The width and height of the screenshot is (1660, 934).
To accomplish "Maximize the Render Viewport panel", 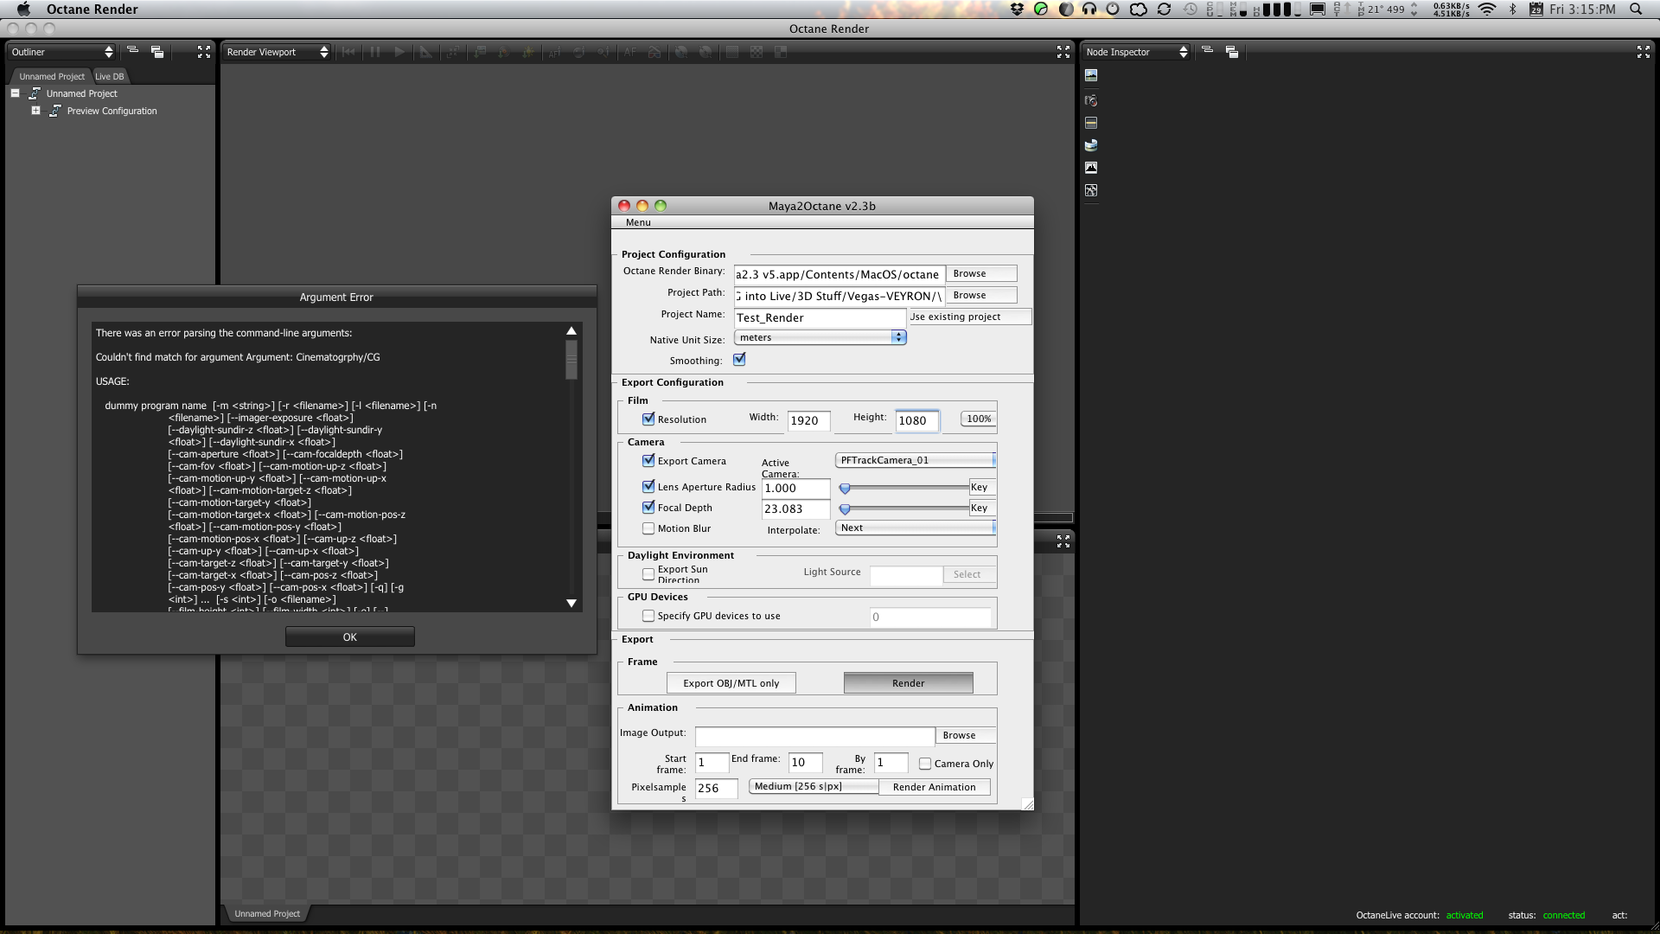I will tap(1063, 53).
